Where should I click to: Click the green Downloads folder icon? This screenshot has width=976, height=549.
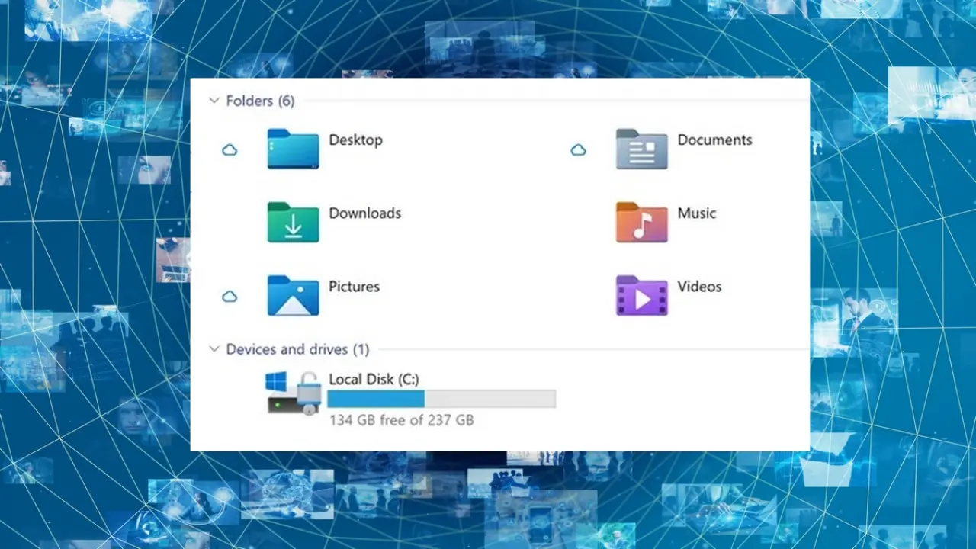[293, 222]
